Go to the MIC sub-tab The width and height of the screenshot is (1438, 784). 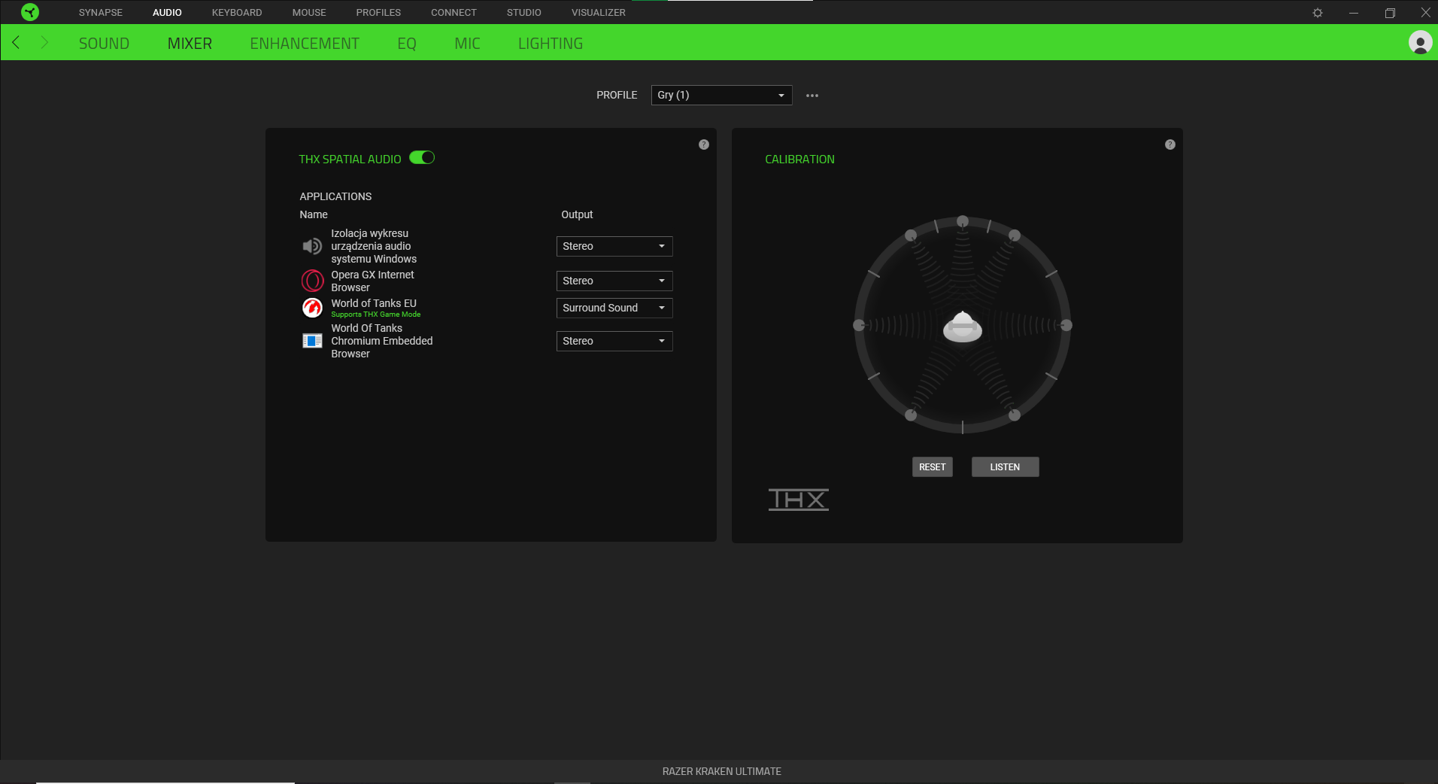coord(467,44)
